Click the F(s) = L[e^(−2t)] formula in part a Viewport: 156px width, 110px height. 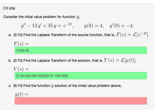[132, 35]
